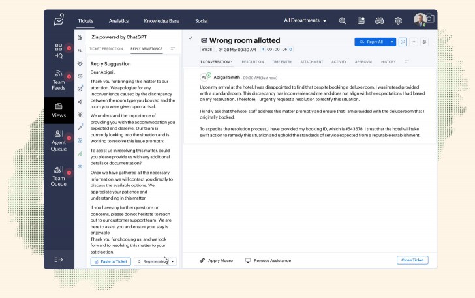Switch to the Time Entry tab
Screen dimensions: 475x298
tap(282, 62)
